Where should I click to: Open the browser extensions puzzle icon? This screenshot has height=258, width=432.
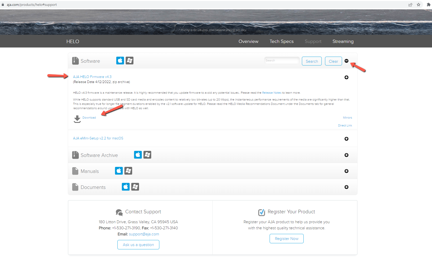pos(429,5)
